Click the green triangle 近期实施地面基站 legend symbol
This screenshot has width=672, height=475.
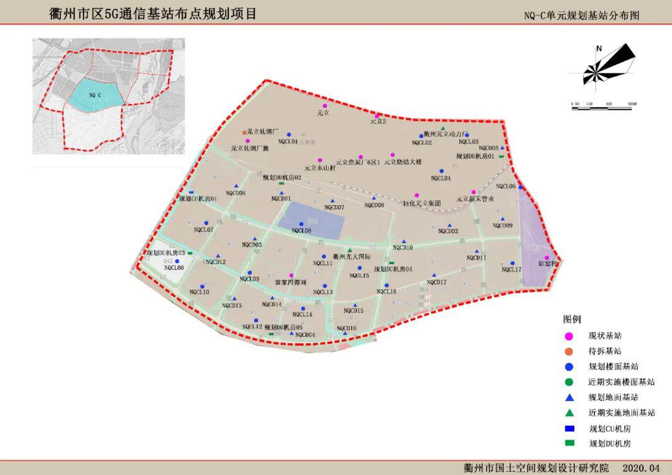tap(569, 413)
